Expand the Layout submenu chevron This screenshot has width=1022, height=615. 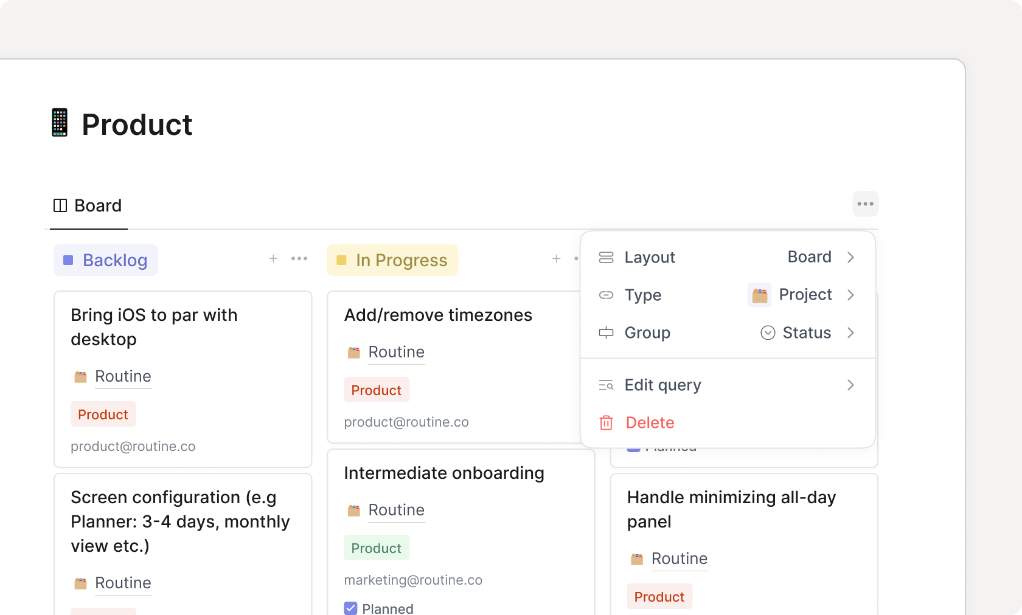850,258
